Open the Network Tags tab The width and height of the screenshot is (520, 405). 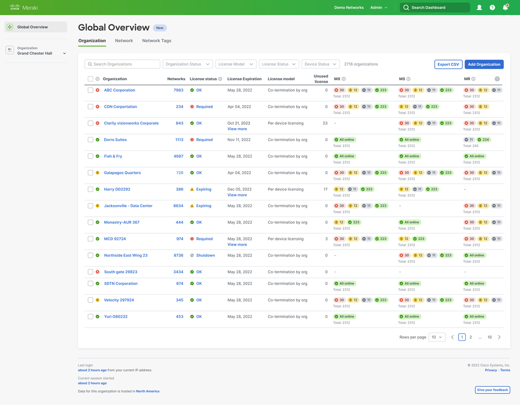pyautogui.click(x=157, y=41)
